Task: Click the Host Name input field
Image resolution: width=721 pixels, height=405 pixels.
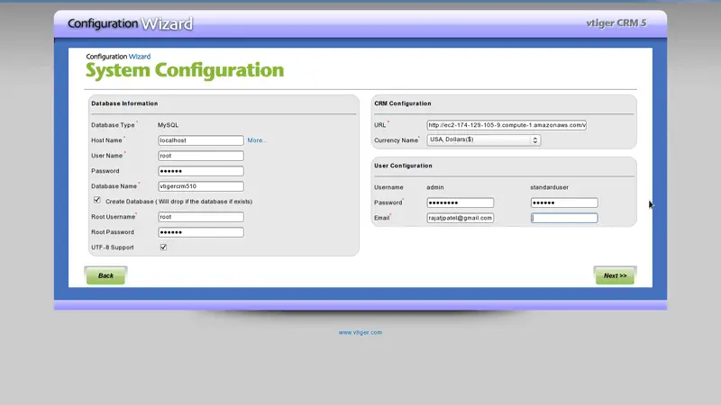Action: [x=201, y=140]
